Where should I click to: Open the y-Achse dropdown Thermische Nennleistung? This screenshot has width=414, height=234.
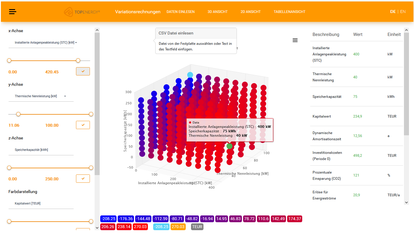(x=41, y=96)
